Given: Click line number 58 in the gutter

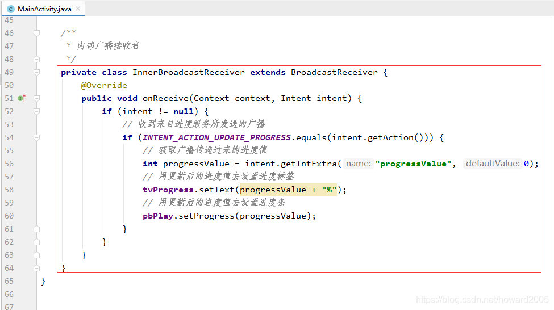Looking at the screenshot, I should 9,190.
